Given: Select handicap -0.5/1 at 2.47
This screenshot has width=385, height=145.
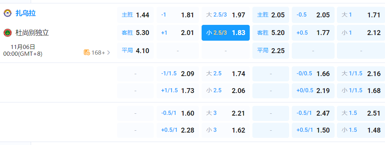Looking at the screenshot, I should point(313,113).
